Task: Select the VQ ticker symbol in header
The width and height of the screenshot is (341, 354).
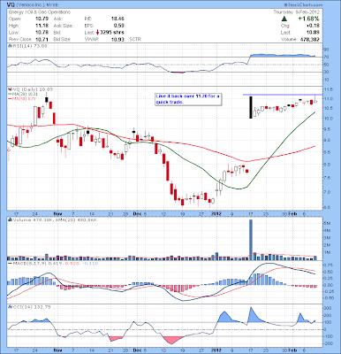Action: [11, 5]
